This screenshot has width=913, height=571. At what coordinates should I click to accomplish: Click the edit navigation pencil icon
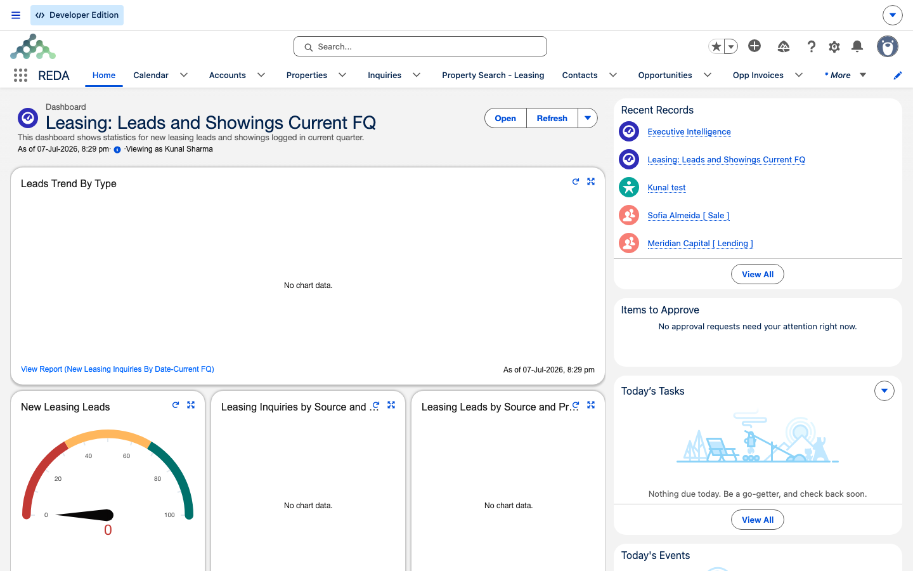click(x=897, y=75)
